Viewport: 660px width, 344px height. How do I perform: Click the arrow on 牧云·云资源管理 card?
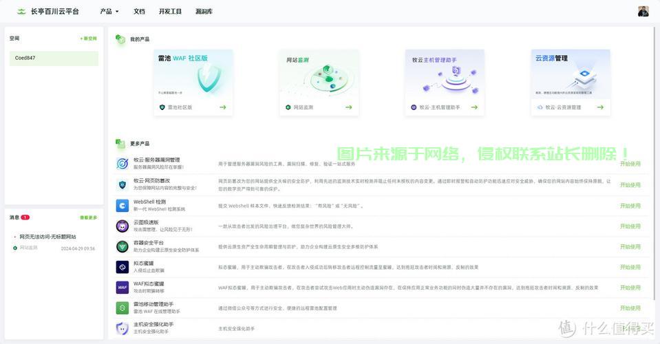[600, 107]
